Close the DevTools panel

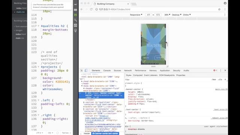225,70
